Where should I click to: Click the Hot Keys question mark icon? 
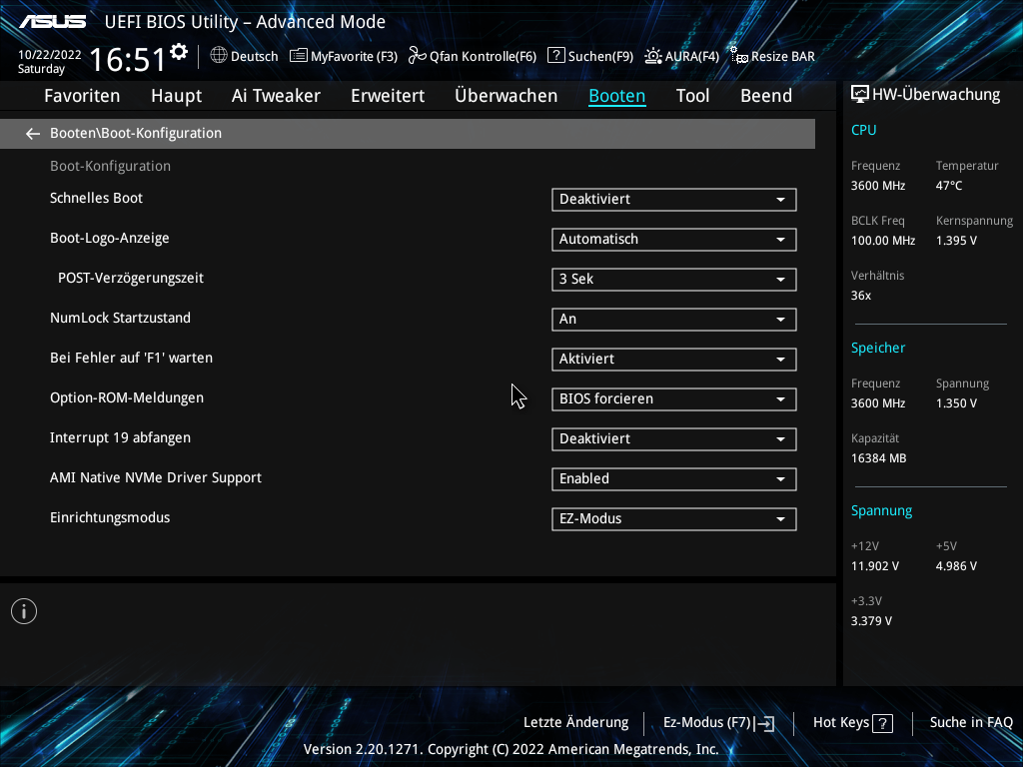[x=883, y=723]
